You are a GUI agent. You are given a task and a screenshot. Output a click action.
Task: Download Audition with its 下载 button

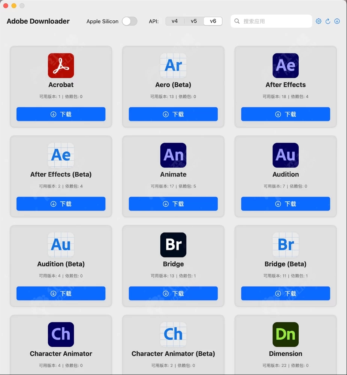286,204
